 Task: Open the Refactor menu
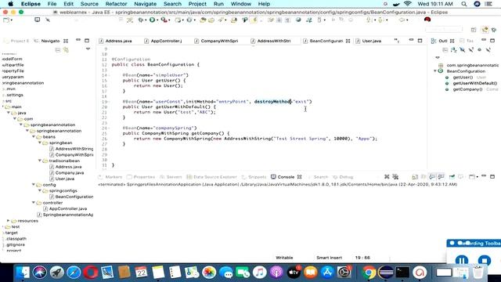click(x=116, y=4)
